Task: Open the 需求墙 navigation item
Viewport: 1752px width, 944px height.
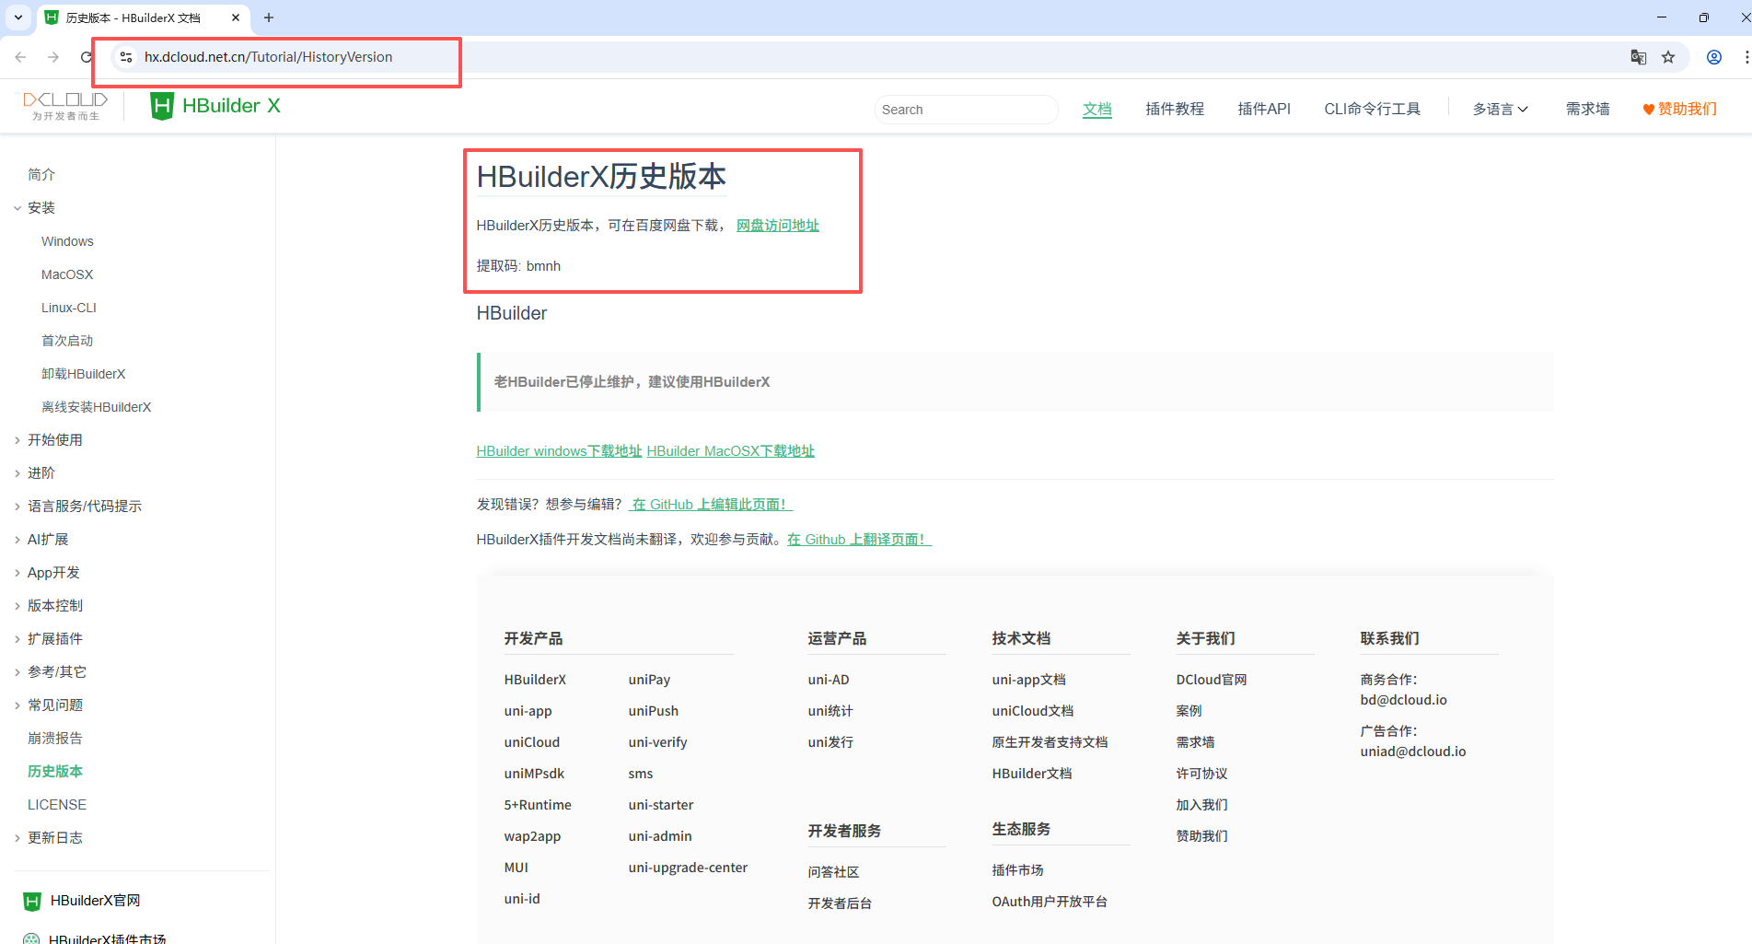Action: tap(1587, 109)
